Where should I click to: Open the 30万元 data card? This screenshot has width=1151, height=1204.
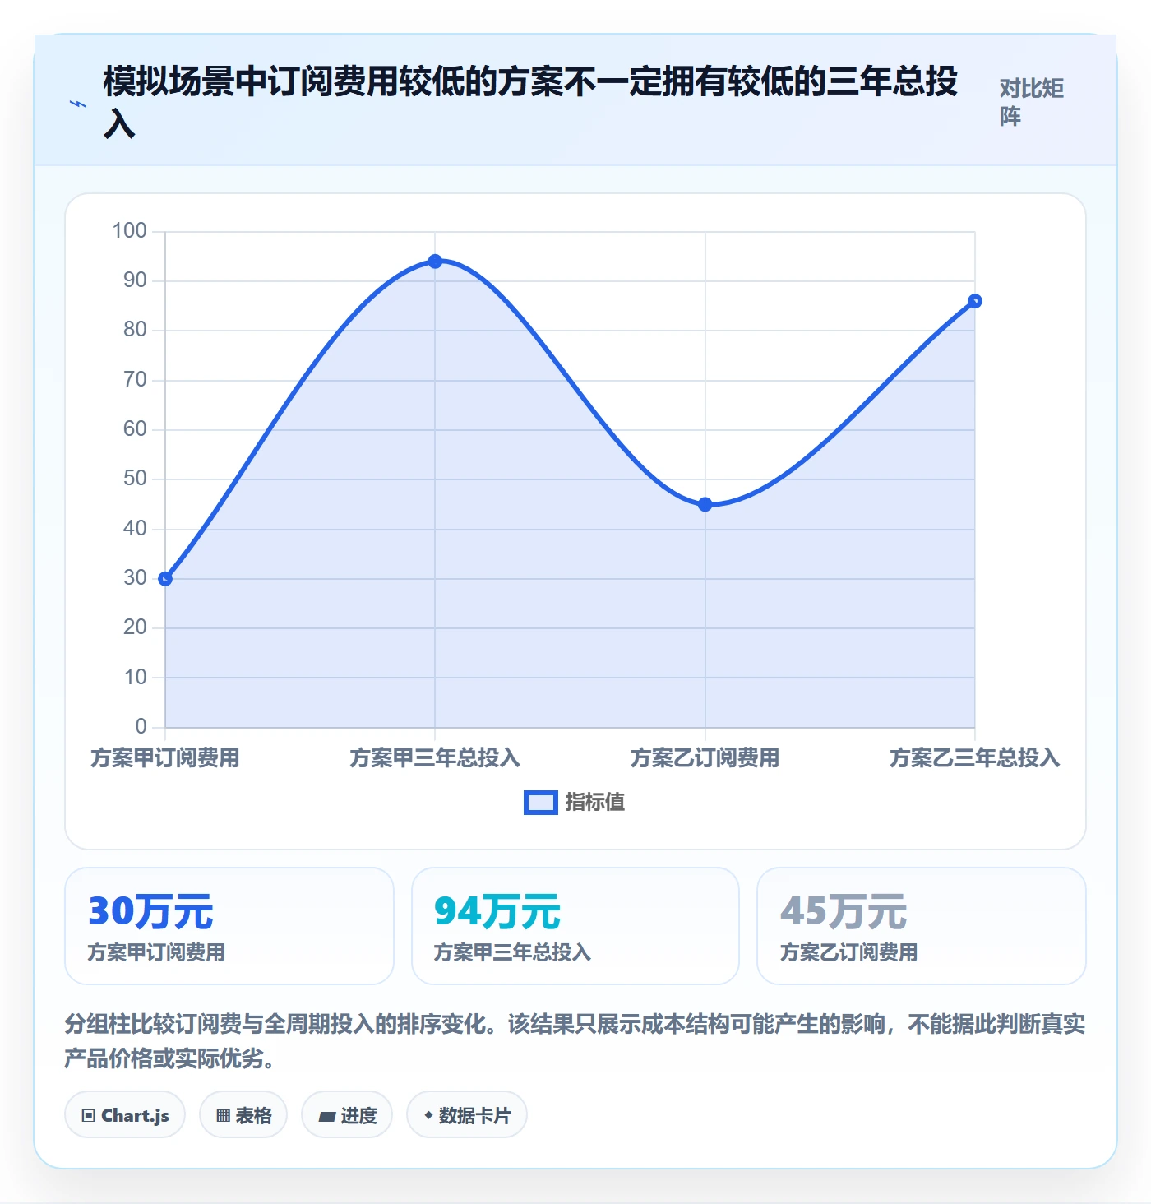coord(229,926)
